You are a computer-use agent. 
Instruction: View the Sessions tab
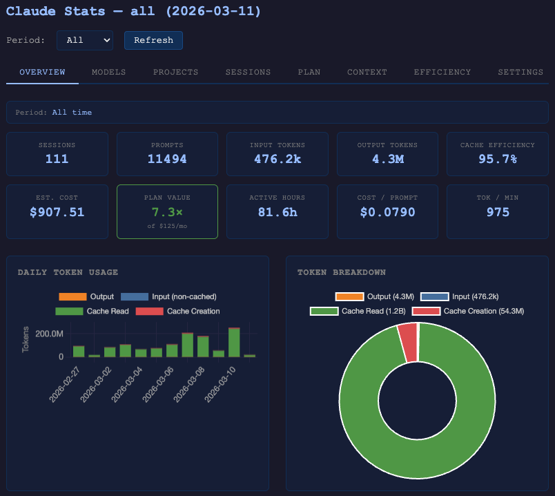[248, 72]
